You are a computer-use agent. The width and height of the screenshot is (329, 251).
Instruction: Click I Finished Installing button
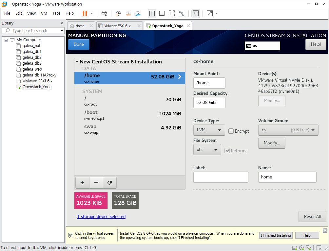click(276, 235)
